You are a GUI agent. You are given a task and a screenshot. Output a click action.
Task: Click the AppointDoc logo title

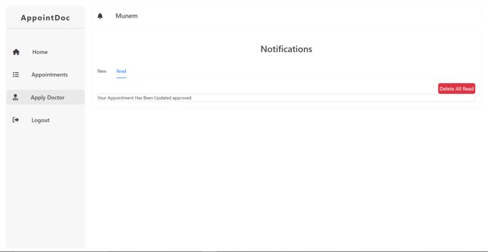coord(45,18)
